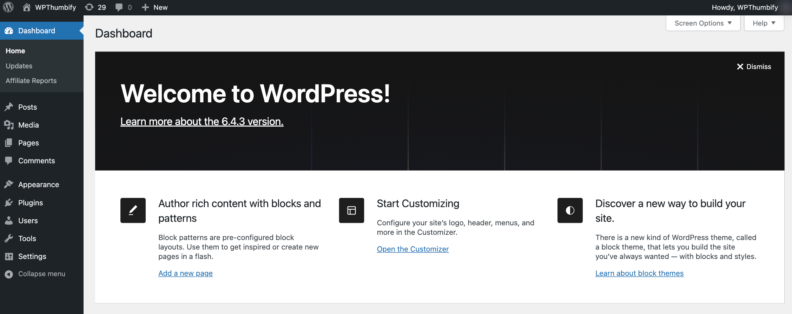
Task: Open the Updates submenu item
Action: point(19,66)
